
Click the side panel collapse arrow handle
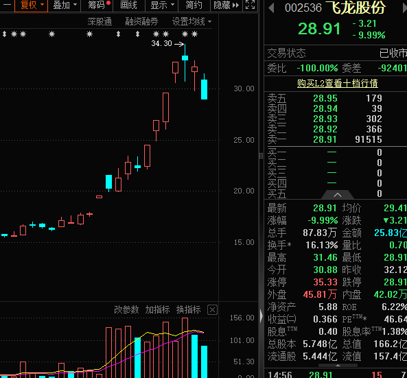point(261,316)
